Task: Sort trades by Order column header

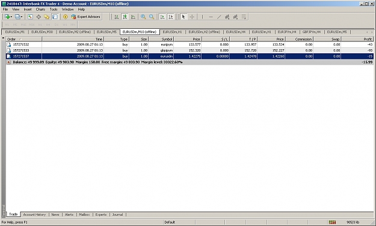Action: 24,39
